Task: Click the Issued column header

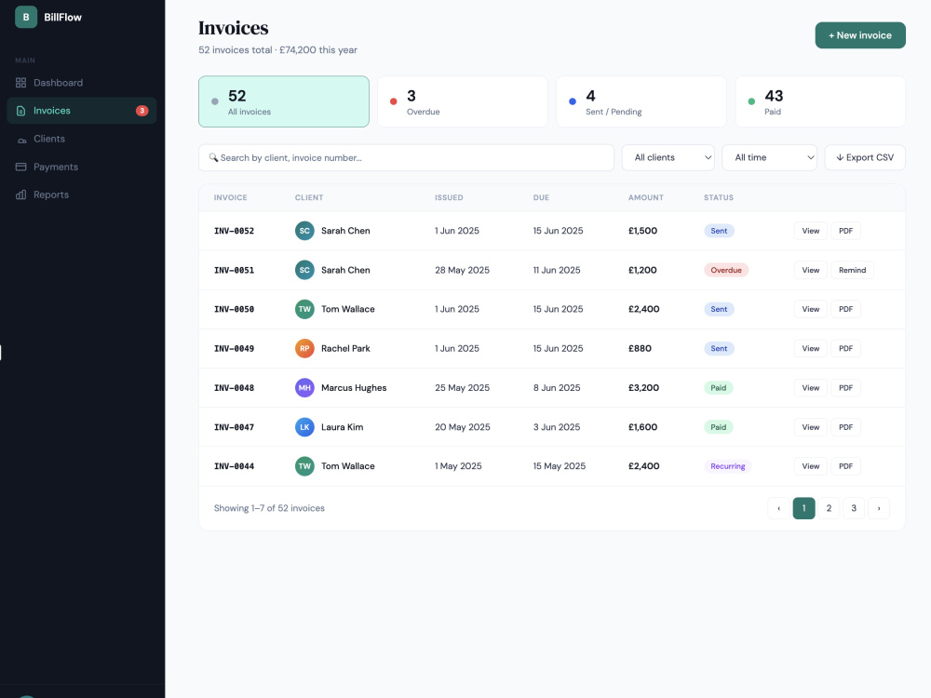Action: 449,197
